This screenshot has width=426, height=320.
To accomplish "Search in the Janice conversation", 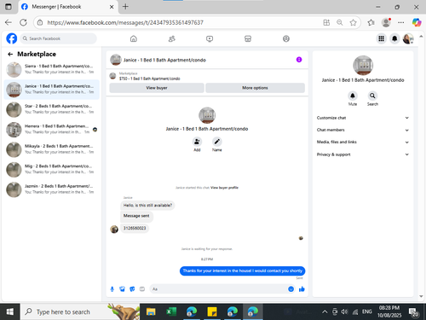I will [x=372, y=96].
